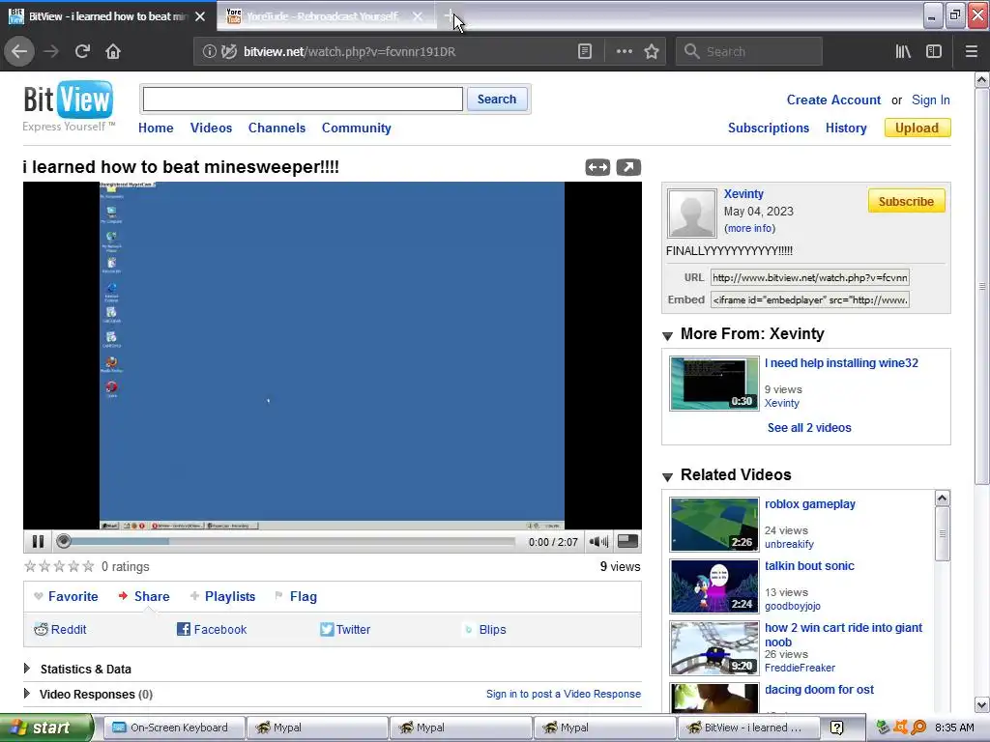Pause the video with the pause button
The width and height of the screenshot is (990, 742).
38,541
